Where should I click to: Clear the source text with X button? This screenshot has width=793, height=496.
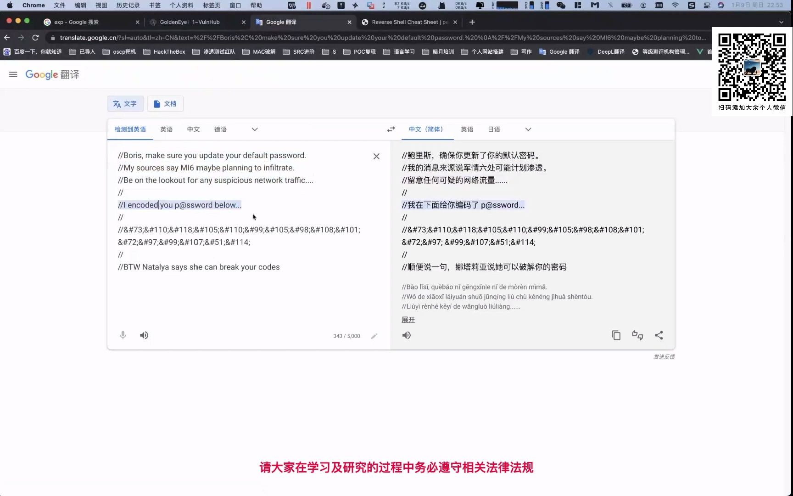[x=376, y=156]
